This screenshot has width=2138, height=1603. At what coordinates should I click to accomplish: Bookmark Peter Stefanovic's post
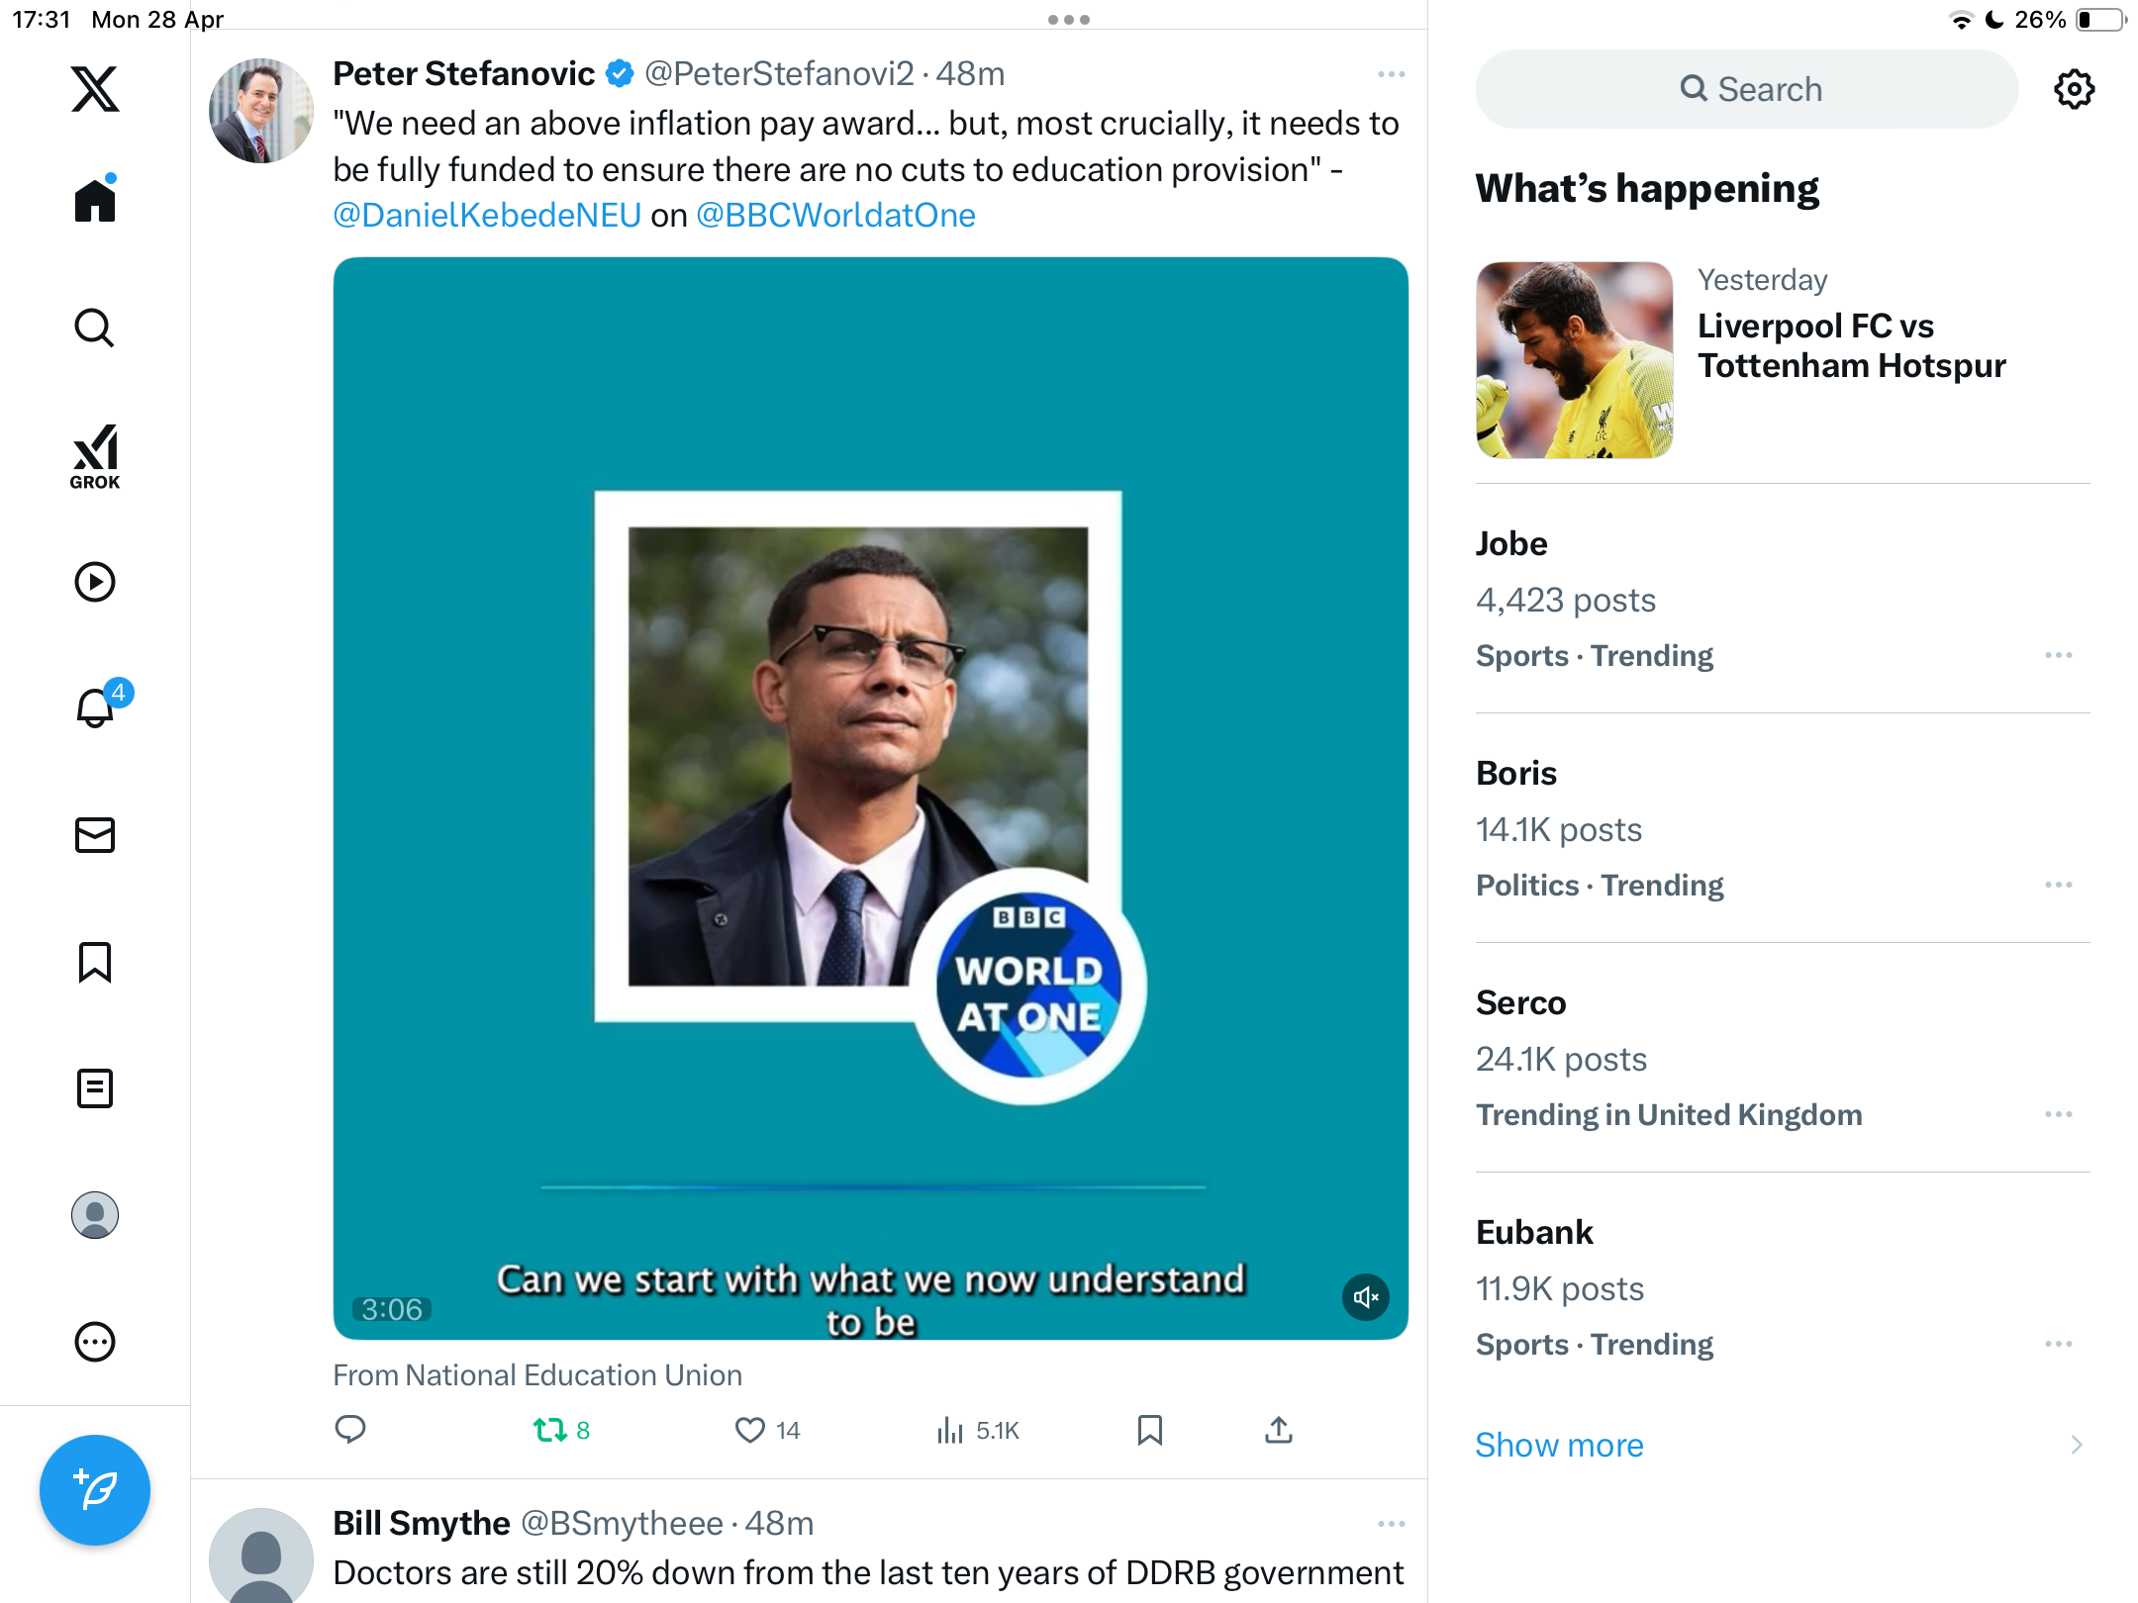pos(1149,1430)
